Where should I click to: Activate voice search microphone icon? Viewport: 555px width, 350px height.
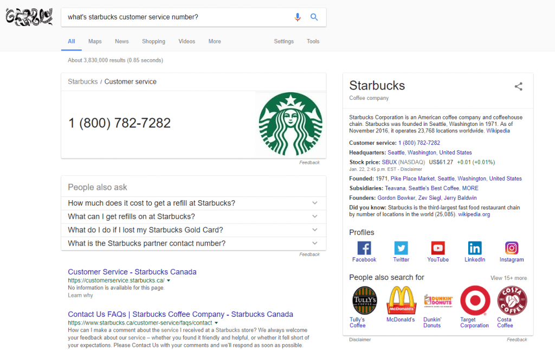pyautogui.click(x=298, y=17)
